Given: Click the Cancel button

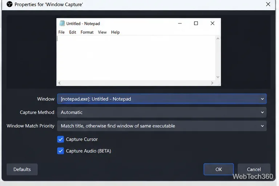Looking at the screenshot, I should (254, 169).
